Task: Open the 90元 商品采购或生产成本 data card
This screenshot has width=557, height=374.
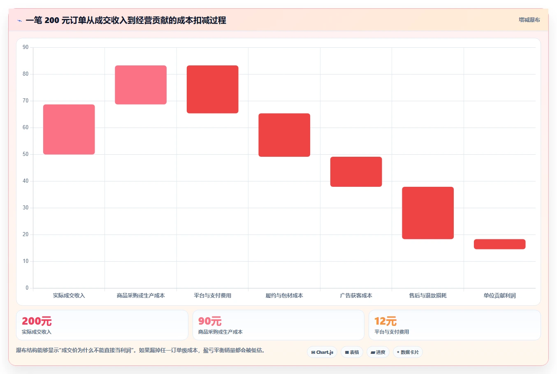Action: pyautogui.click(x=278, y=325)
